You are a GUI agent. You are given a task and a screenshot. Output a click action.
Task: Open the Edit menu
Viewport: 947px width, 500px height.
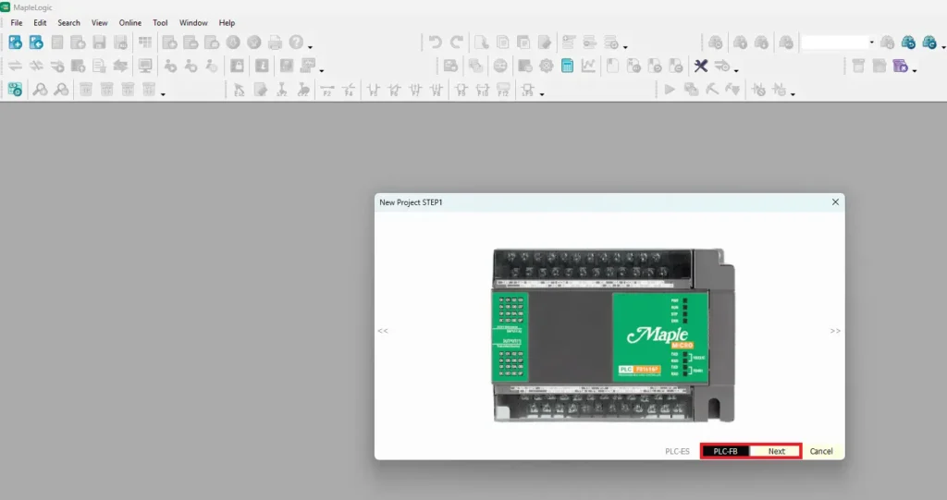coord(40,23)
